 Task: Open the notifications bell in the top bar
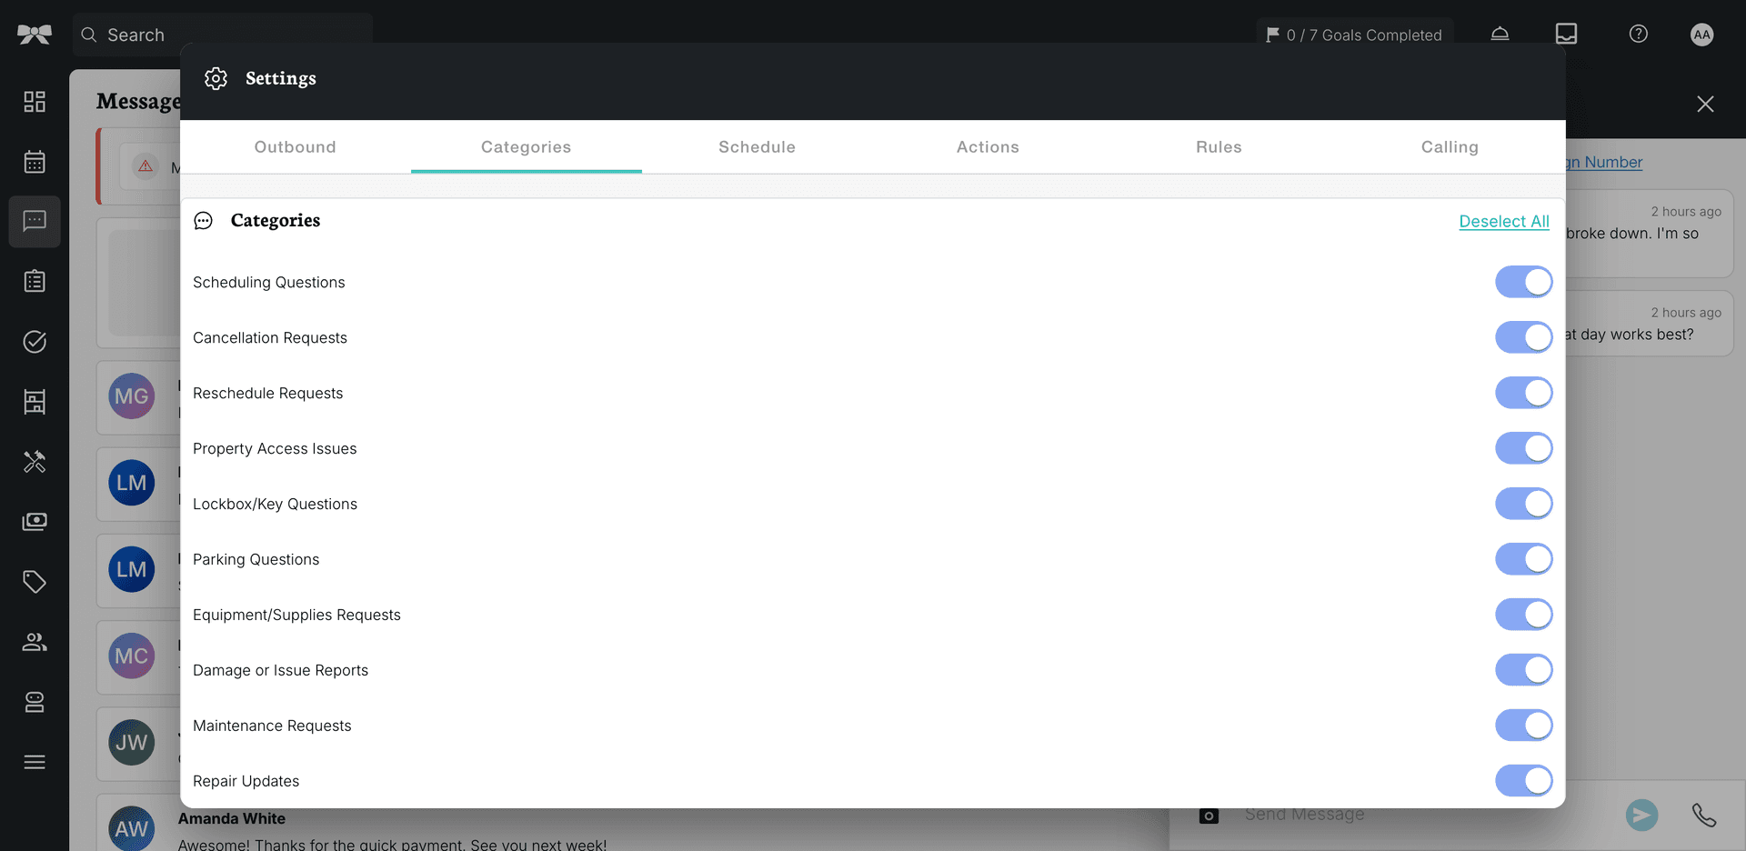point(1500,34)
